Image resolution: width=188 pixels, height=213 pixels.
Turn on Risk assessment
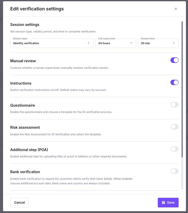[x=175, y=127]
